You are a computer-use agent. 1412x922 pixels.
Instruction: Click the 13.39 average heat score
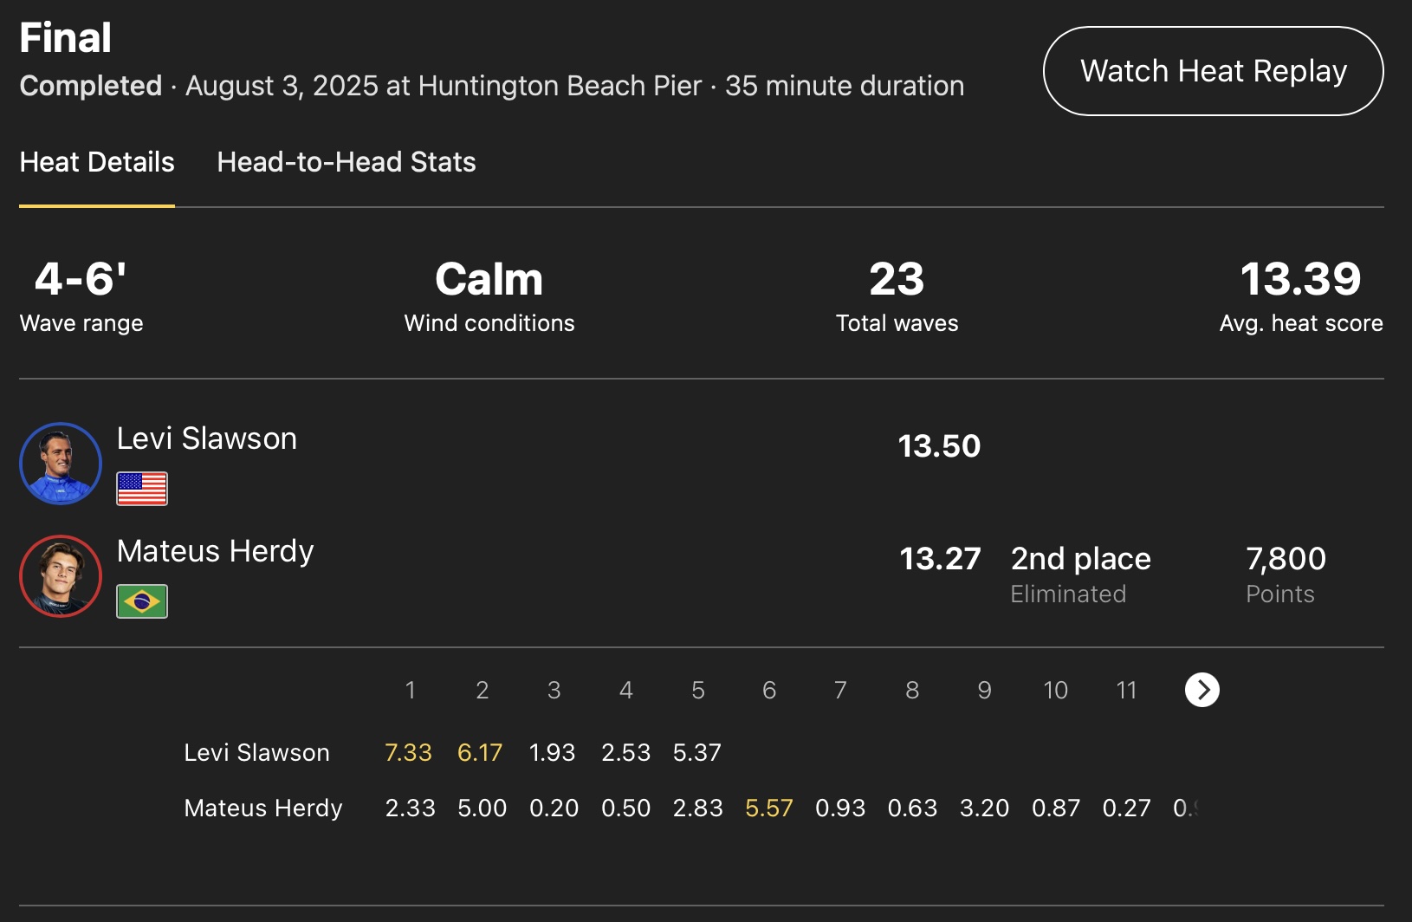click(x=1300, y=279)
